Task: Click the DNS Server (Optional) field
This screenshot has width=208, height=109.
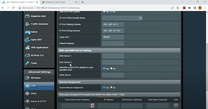Action: pos(132,106)
